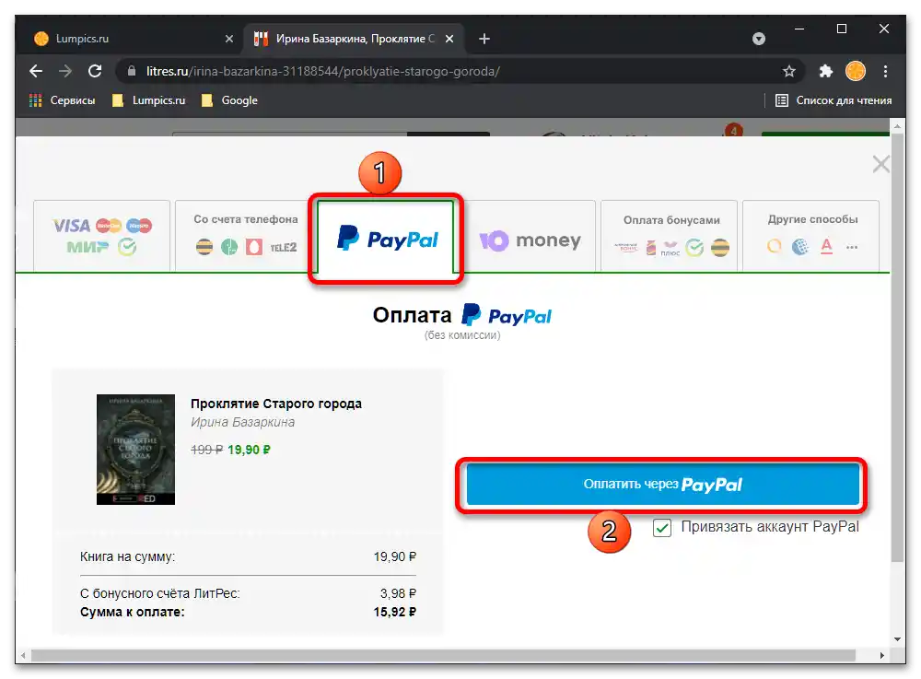The height and width of the screenshot is (679, 921).
Task: Click the orange circle icon in Другие способы
Action: [775, 247]
